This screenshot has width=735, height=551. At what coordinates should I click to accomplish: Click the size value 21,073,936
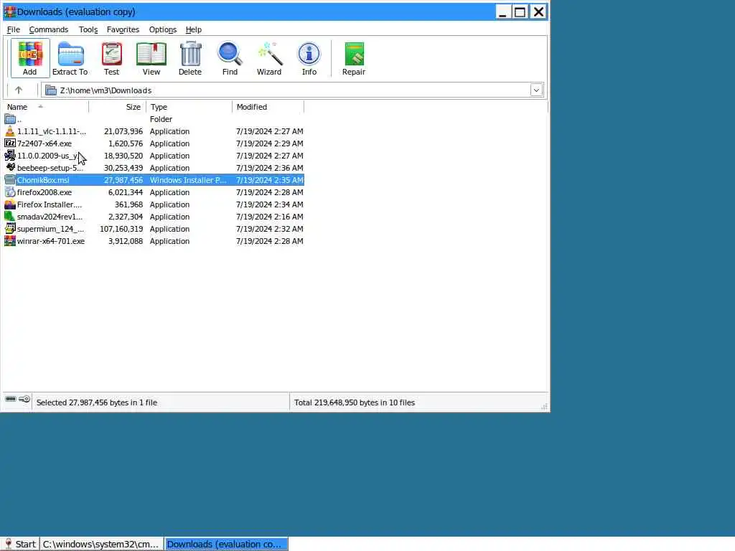click(123, 131)
